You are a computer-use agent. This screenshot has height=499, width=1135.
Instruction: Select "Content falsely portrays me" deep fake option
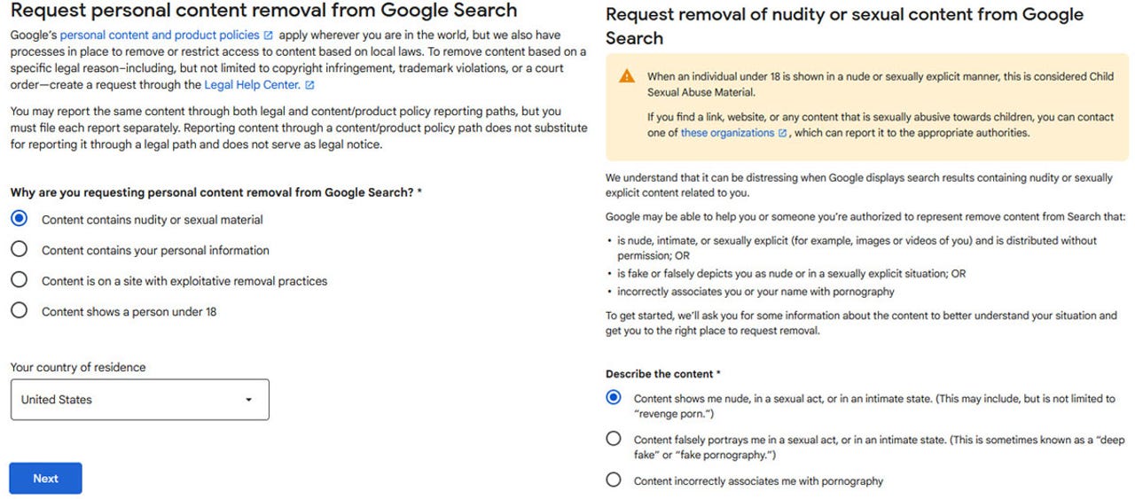point(614,439)
